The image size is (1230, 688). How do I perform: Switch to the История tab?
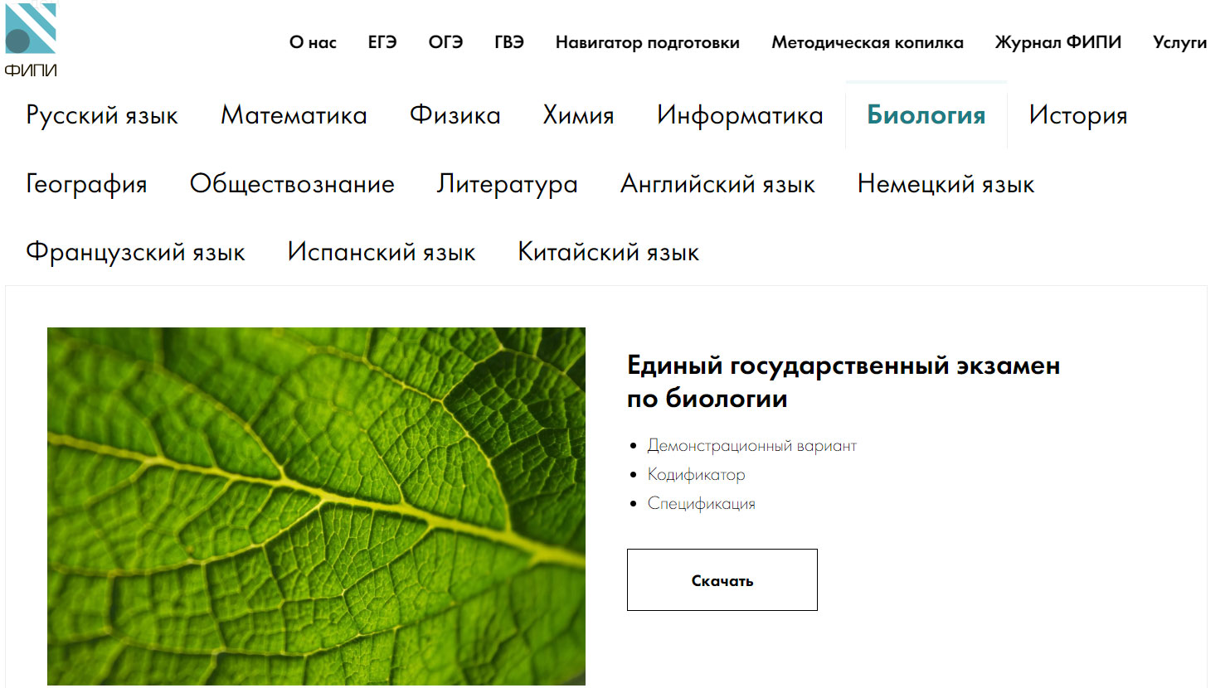point(1078,115)
